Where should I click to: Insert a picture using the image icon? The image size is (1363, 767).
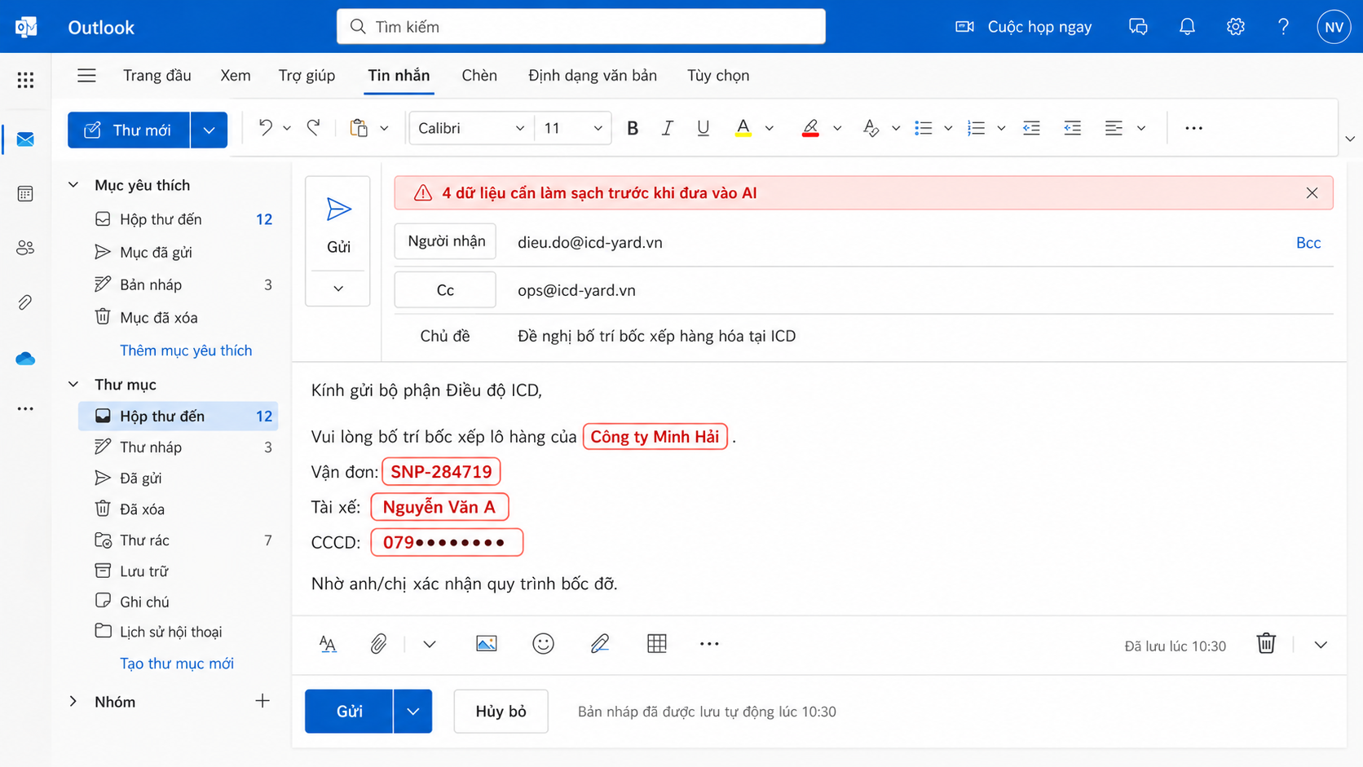tap(486, 644)
